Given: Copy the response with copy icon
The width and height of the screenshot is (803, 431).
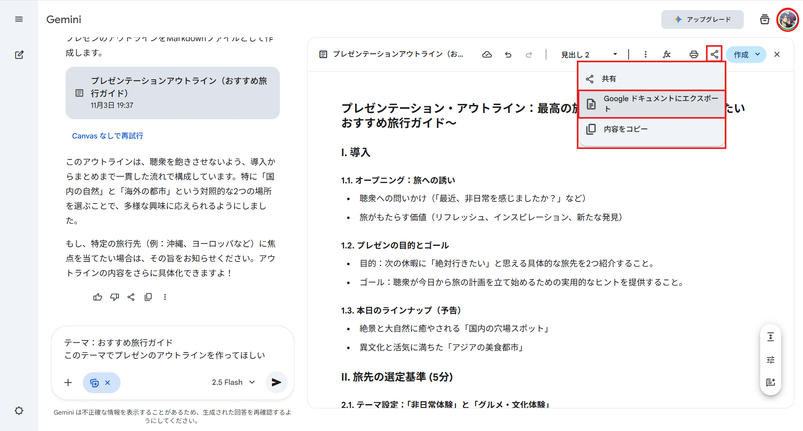Looking at the screenshot, I should (148, 297).
